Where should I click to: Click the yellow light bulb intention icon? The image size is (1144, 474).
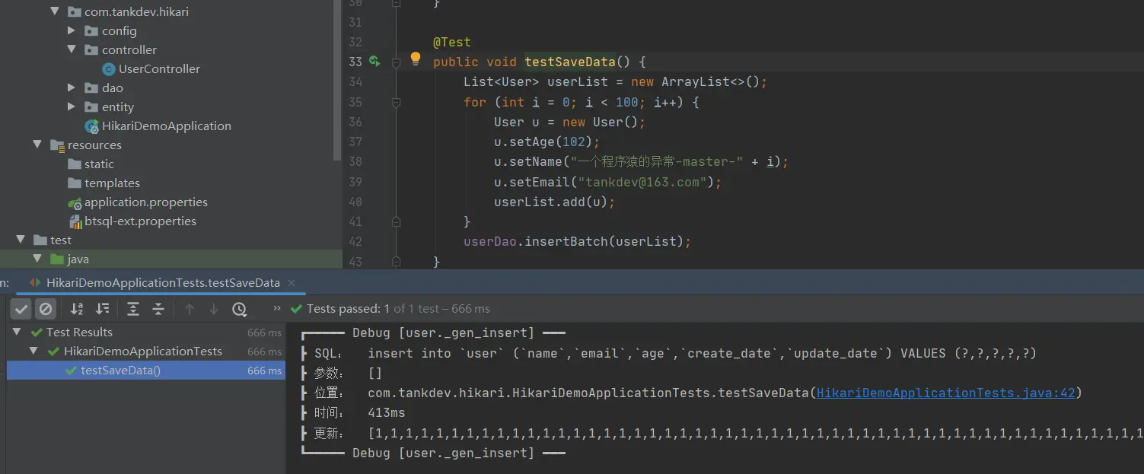coord(416,58)
